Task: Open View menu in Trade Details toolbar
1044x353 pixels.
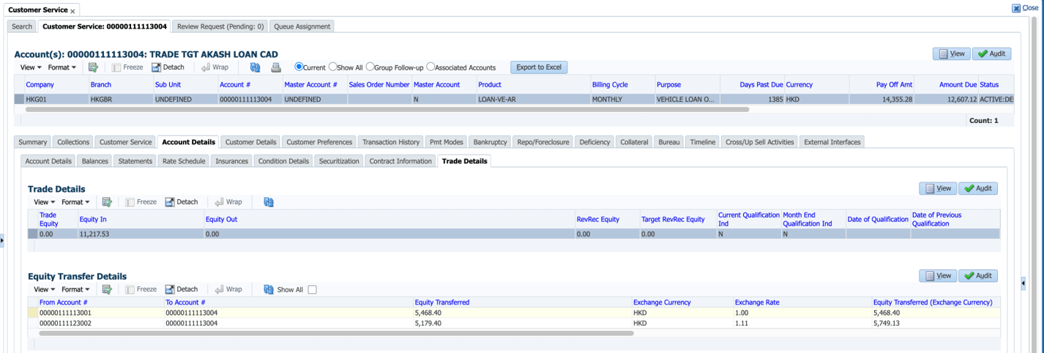Action: click(x=44, y=202)
